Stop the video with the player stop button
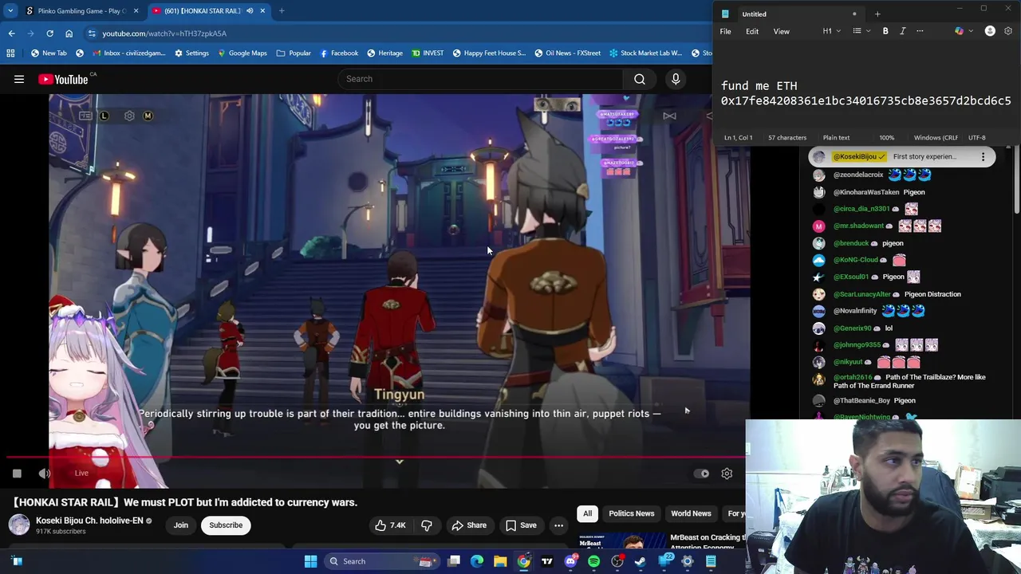The width and height of the screenshot is (1021, 574). (17, 474)
